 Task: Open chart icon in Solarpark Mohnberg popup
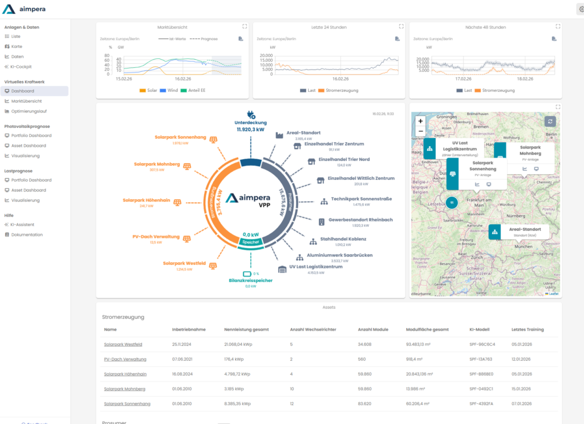point(525,169)
